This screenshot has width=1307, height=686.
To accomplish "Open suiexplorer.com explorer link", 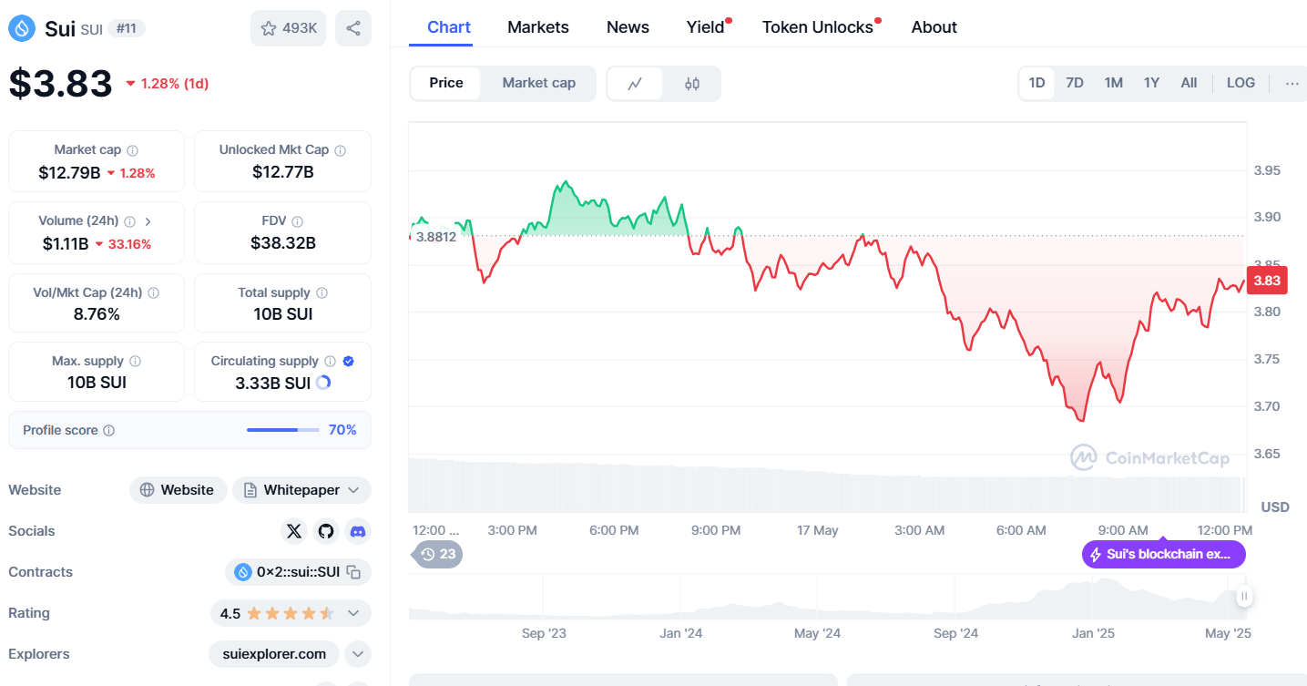I will point(273,654).
